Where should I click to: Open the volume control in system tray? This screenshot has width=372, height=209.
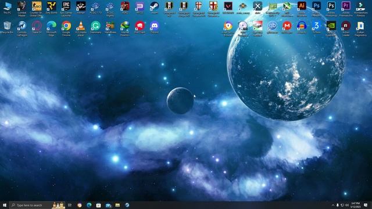347,205
